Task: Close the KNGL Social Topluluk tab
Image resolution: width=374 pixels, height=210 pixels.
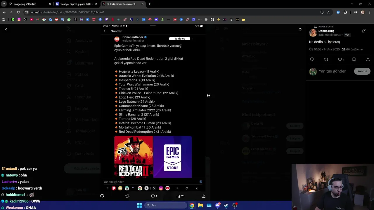Action: pyautogui.click(x=143, y=4)
